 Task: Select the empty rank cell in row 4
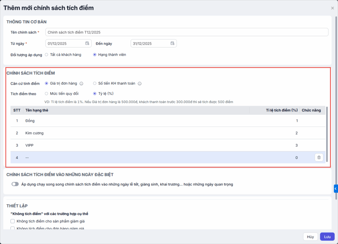coord(136,157)
